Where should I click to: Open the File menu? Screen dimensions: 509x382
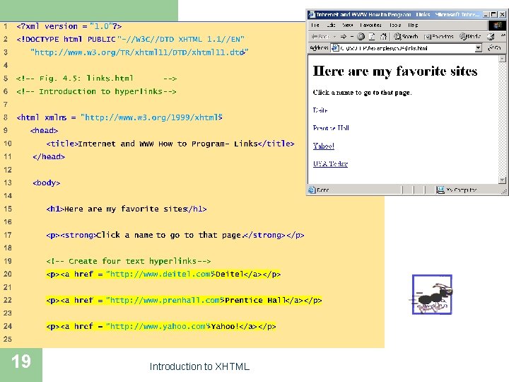coord(315,25)
